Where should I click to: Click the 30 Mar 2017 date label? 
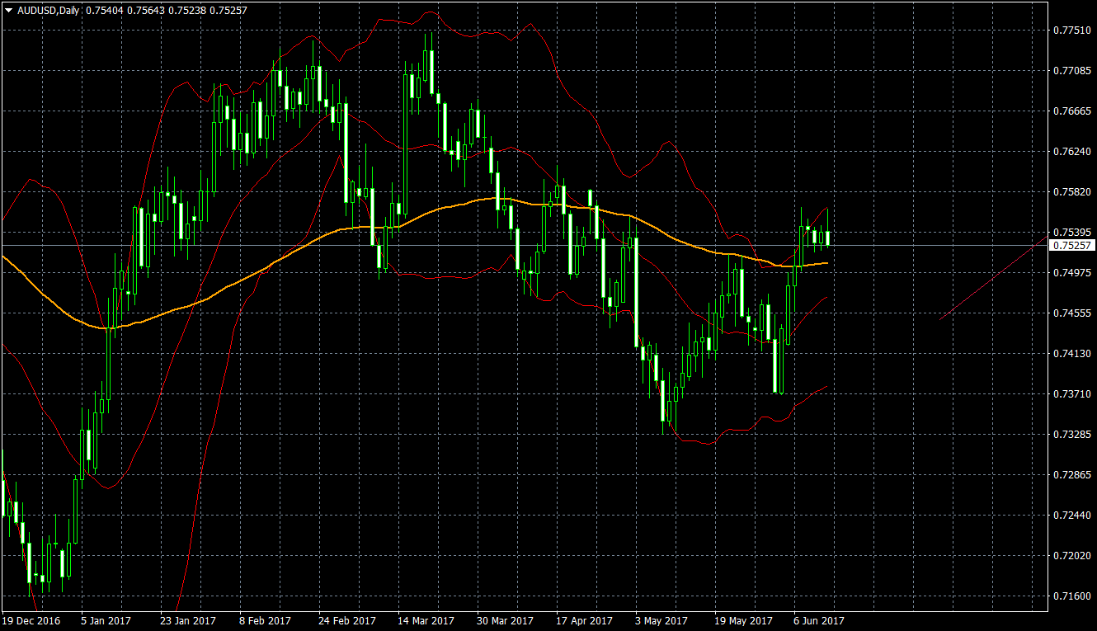505,620
